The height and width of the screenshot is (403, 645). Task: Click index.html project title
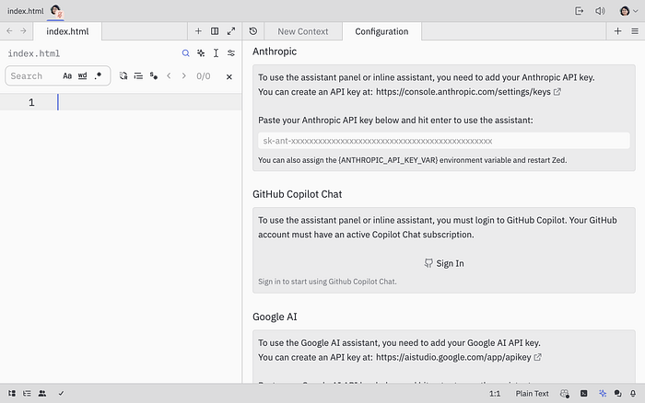25,11
